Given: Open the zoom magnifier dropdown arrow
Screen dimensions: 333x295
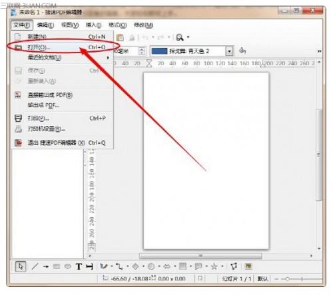Looking at the screenshot, I should [188, 37].
